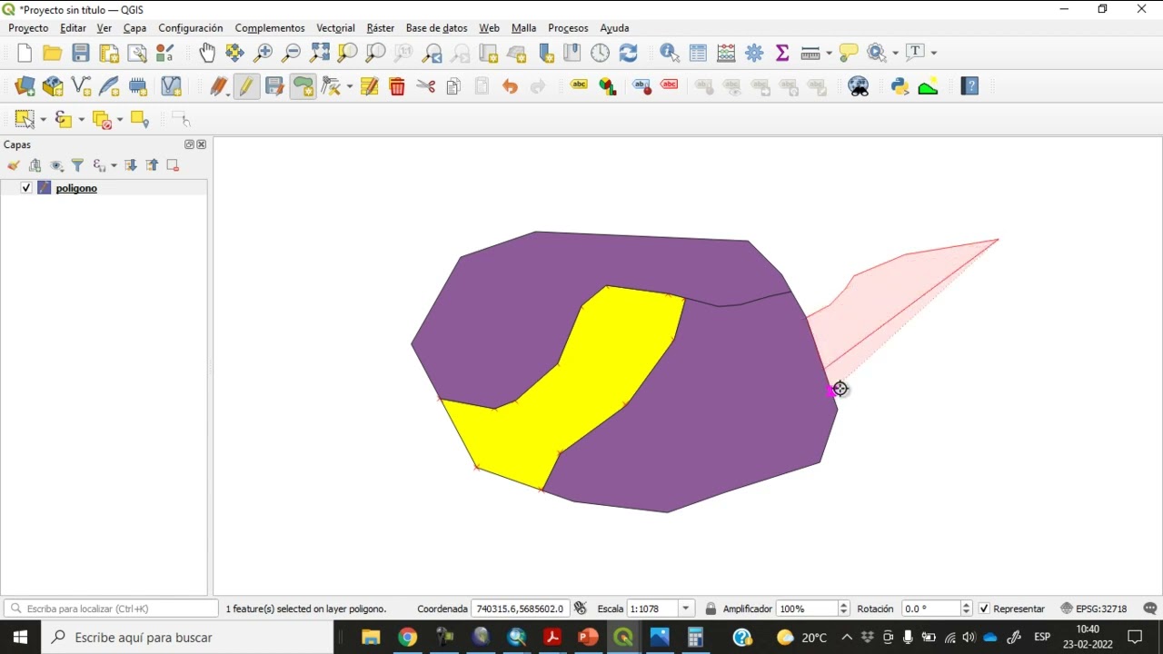The width and height of the screenshot is (1163, 654).
Task: Open the attribute table
Action: pyautogui.click(x=698, y=53)
